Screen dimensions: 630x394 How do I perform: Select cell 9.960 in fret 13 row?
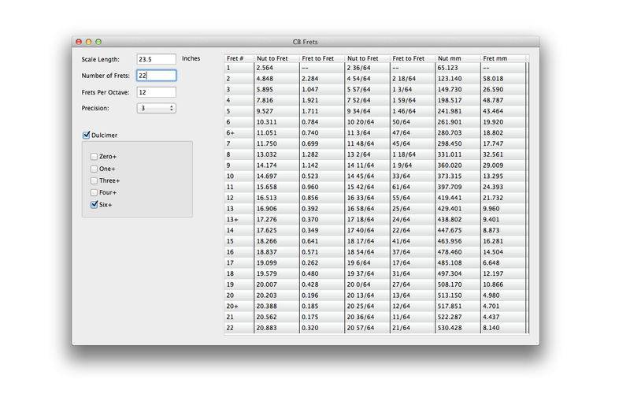coord(503,209)
